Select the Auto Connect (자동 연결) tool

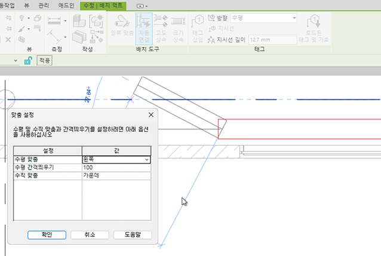(144, 29)
